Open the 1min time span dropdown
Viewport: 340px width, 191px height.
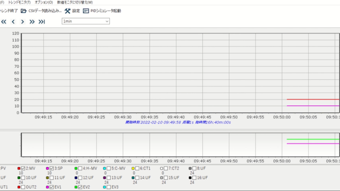[x=85, y=21]
